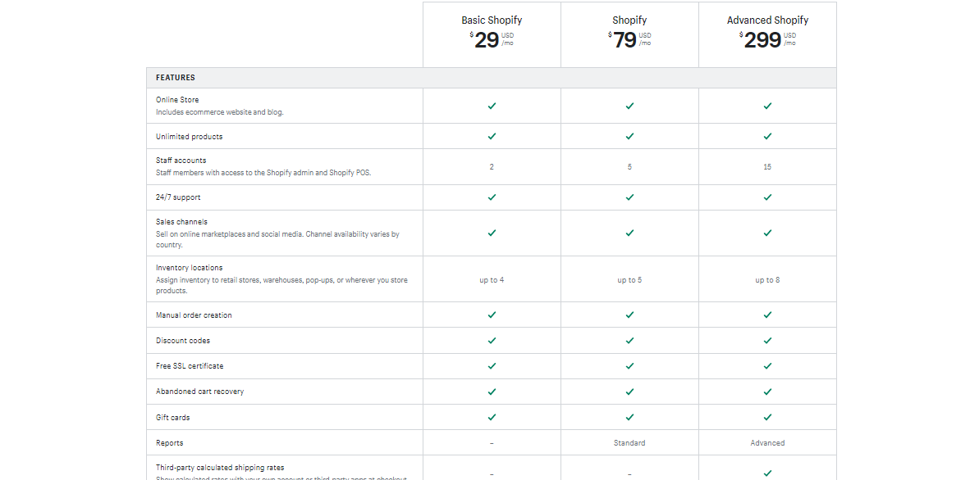This screenshot has width=970, height=480.
Task: Click the FEATURES section header
Action: (176, 78)
